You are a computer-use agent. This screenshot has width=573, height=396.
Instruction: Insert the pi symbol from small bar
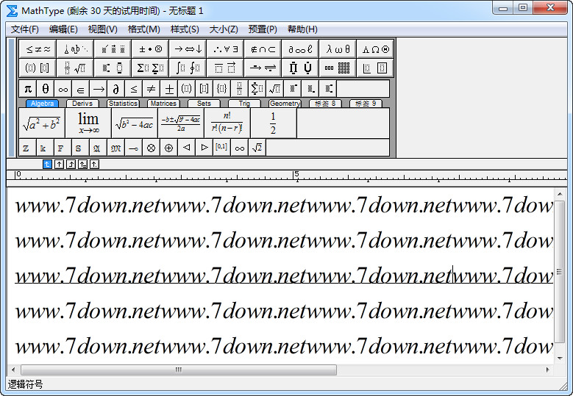tap(28, 89)
